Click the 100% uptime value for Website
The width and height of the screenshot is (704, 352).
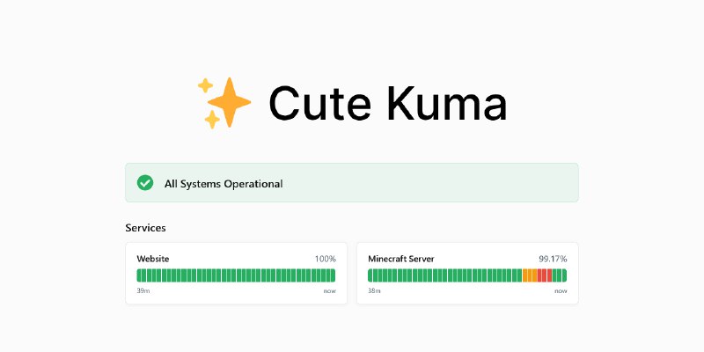(x=325, y=259)
